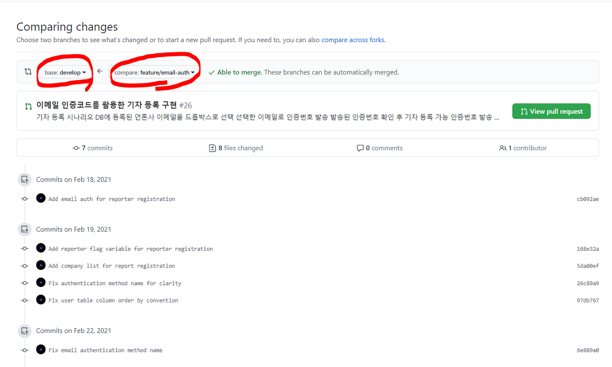Click commit hash 26c89a9
612x367 pixels.
pyautogui.click(x=588, y=283)
